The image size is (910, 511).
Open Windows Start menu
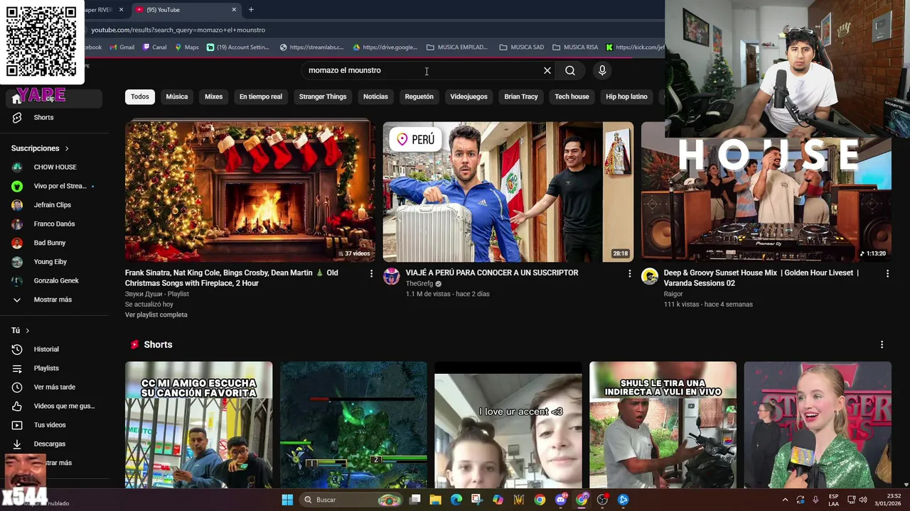[x=287, y=500]
